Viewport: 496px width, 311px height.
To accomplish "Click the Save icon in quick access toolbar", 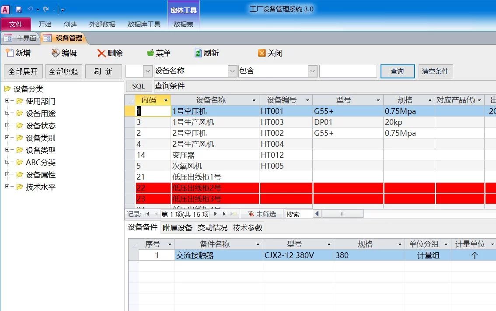I will [18, 9].
